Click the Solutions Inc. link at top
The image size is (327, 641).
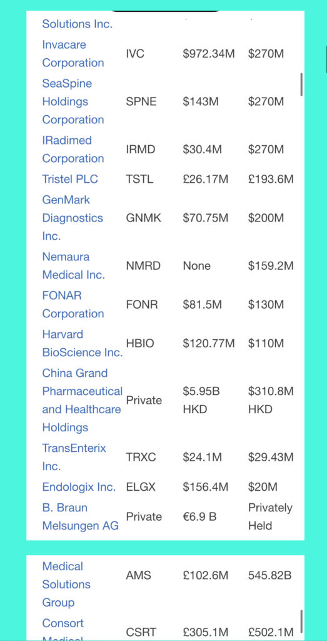click(x=77, y=24)
